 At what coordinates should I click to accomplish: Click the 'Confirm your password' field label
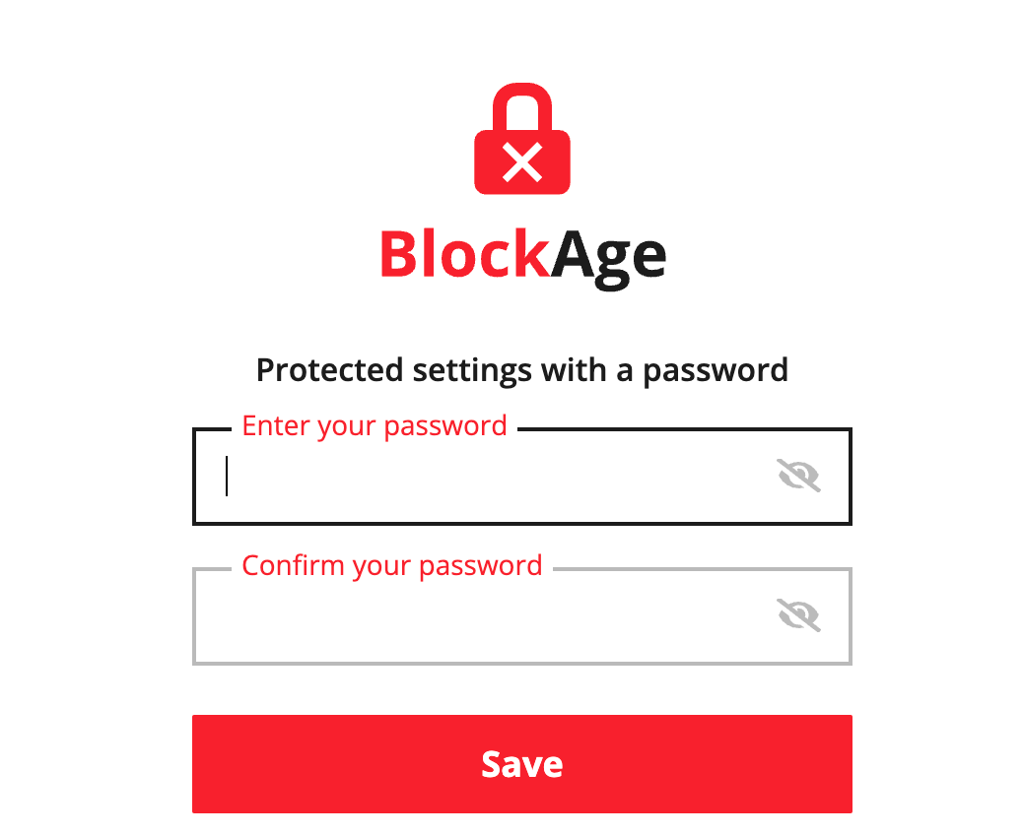click(x=392, y=565)
